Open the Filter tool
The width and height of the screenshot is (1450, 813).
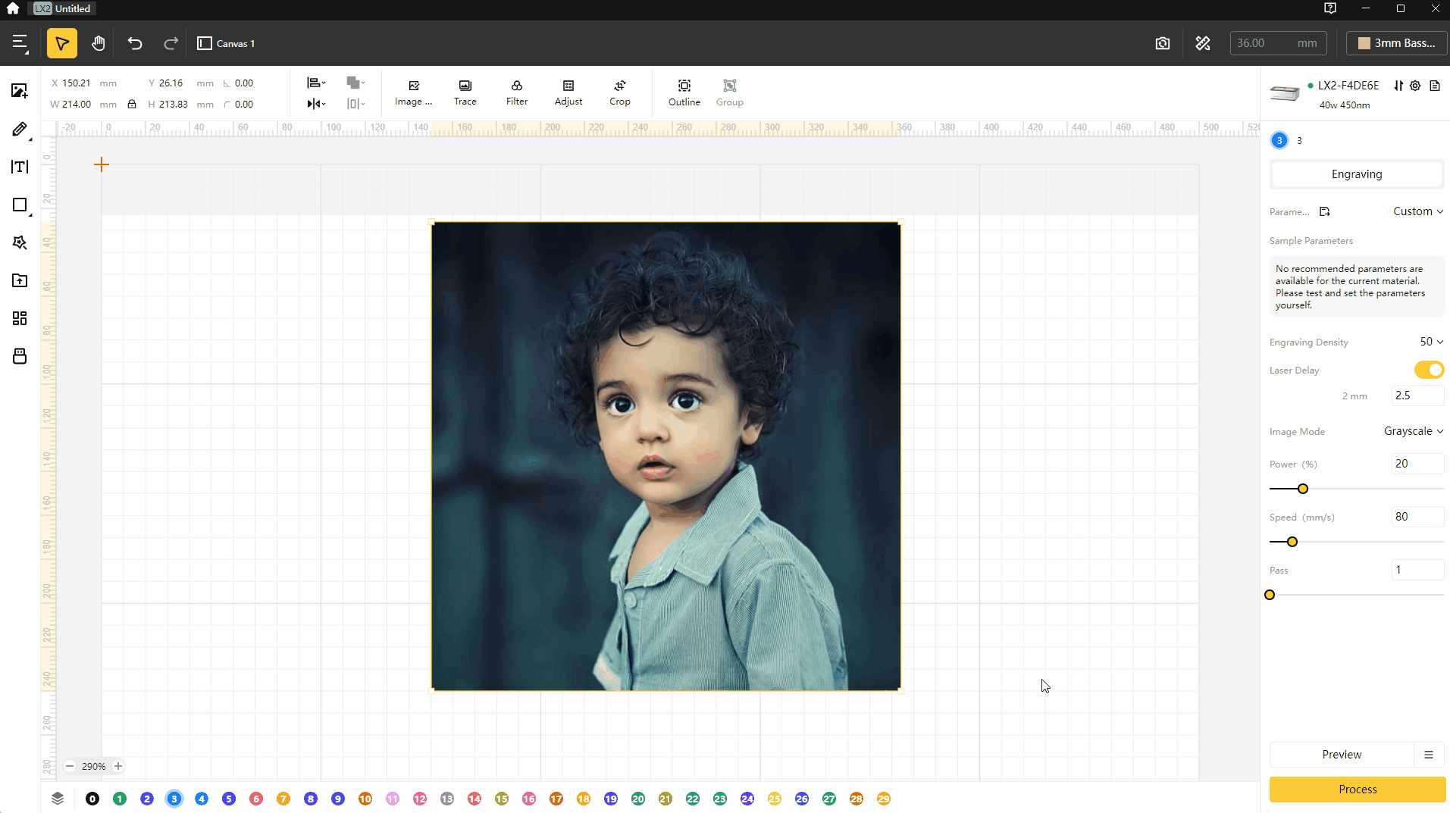(x=517, y=92)
